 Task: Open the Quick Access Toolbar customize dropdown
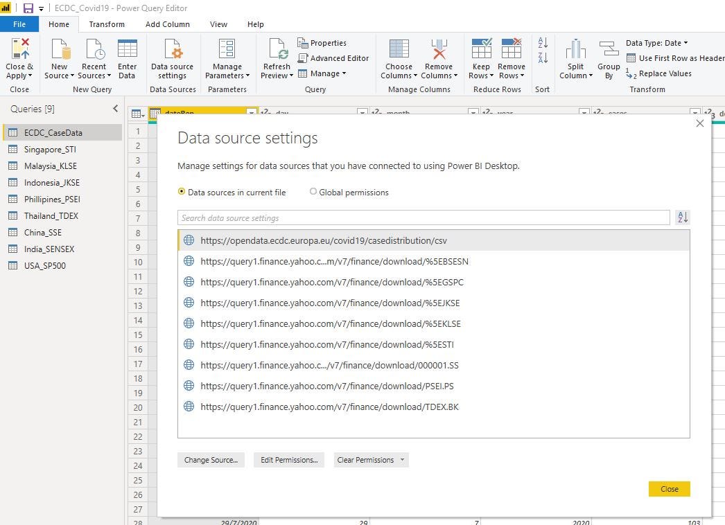point(41,9)
